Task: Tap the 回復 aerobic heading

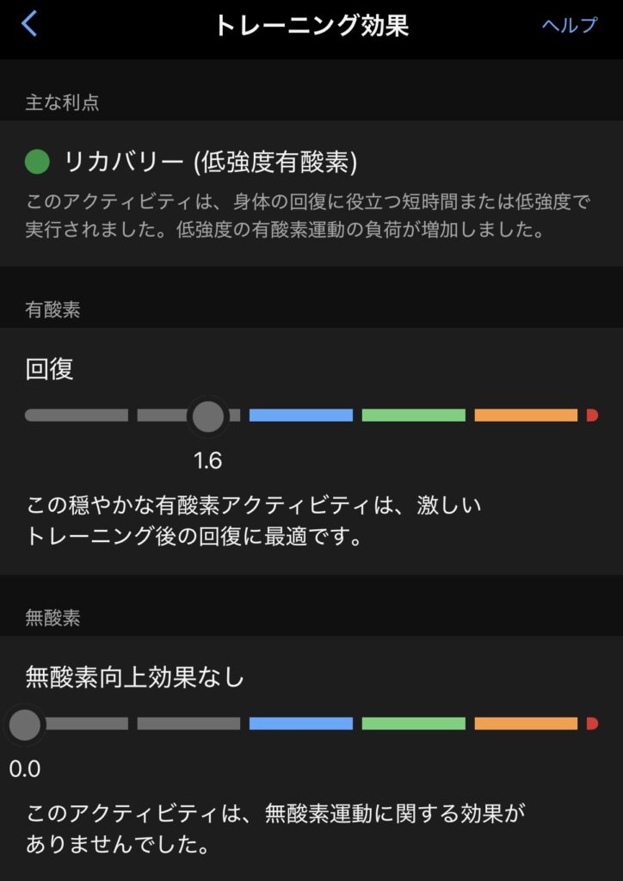Action: [50, 369]
